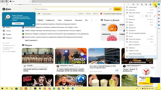Viewport: 161px width, 90px height.
Task: Open New tab from Edge menu
Action: point(141,7)
